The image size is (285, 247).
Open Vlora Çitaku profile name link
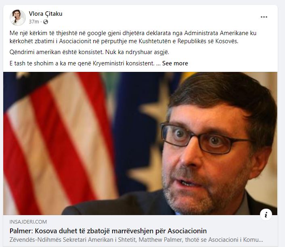click(46, 14)
